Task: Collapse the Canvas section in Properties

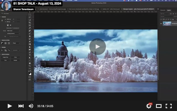Action: (x=1, y=17)
